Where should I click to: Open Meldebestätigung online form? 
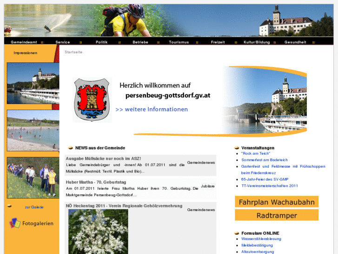257,245
